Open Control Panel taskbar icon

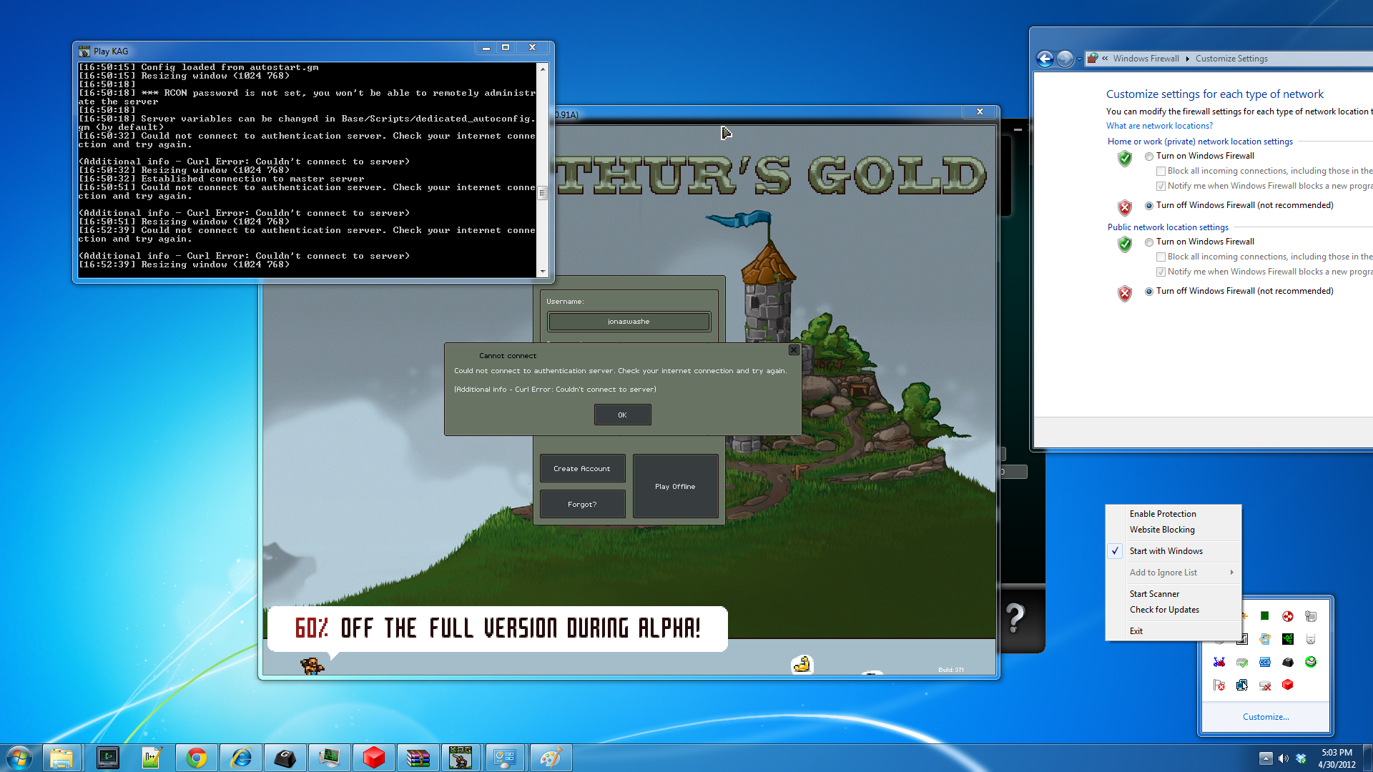506,758
